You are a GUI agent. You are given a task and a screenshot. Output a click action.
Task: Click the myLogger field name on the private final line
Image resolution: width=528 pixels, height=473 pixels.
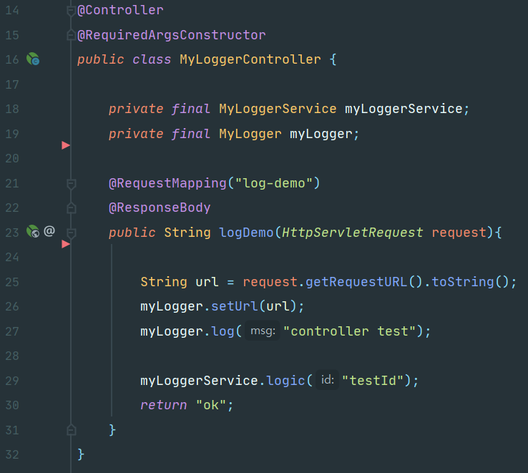pyautogui.click(x=321, y=134)
